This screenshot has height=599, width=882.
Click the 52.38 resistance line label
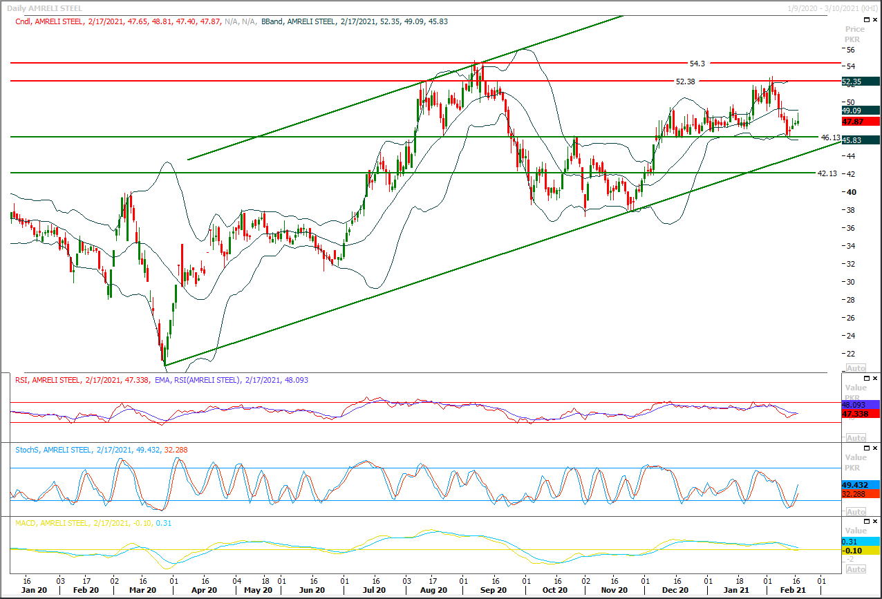[x=685, y=82]
